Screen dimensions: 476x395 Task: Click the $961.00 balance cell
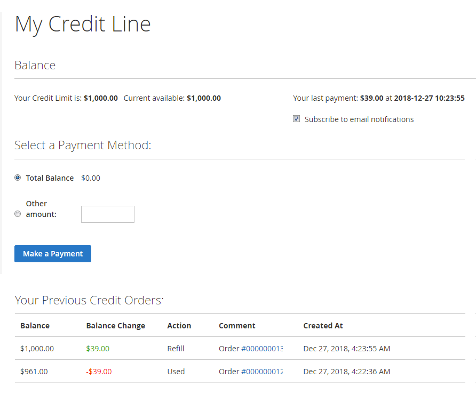click(34, 372)
